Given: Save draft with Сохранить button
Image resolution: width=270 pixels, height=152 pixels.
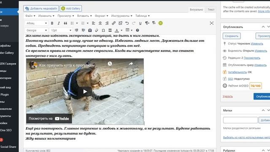Looking at the screenshot, I should click(232, 36).
